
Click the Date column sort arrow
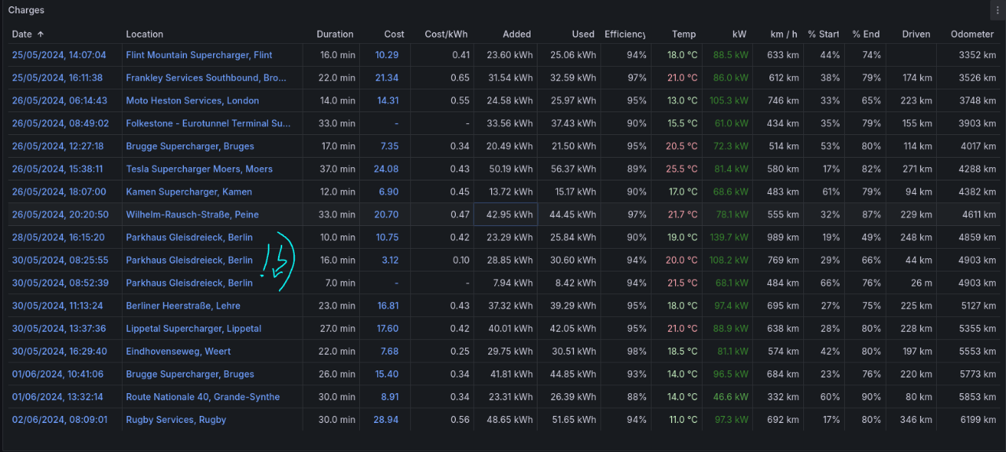(x=41, y=35)
